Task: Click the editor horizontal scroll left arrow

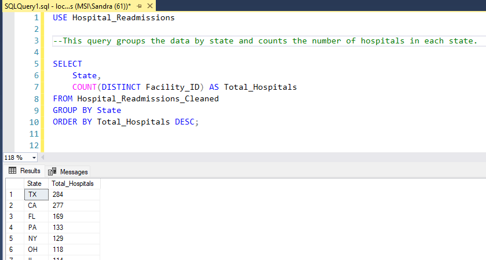Action: point(42,158)
